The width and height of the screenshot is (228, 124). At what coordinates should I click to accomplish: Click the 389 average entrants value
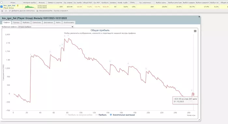point(152,7)
